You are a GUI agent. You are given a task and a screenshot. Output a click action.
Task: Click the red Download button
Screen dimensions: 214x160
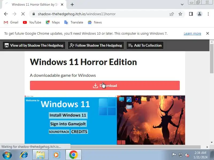click(105, 85)
